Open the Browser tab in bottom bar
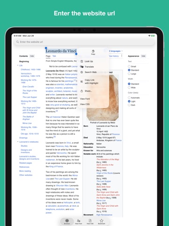This screenshot has height=226, width=169. pyautogui.click(x=67, y=222)
